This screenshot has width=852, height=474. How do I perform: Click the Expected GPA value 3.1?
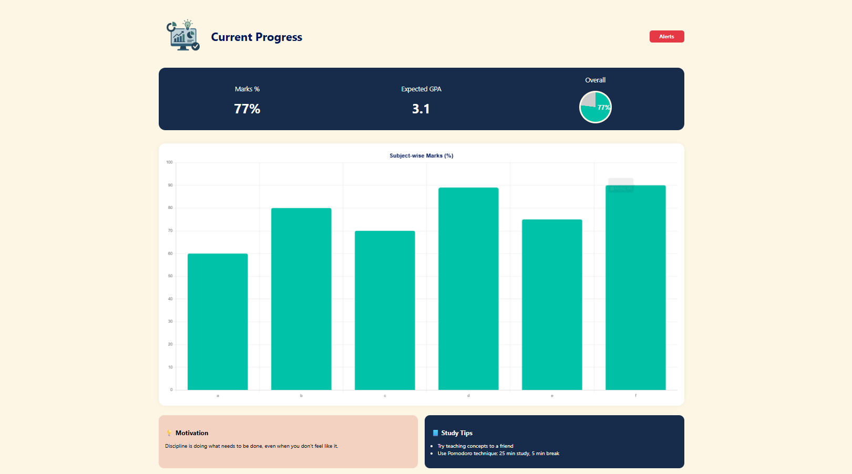[421, 109]
